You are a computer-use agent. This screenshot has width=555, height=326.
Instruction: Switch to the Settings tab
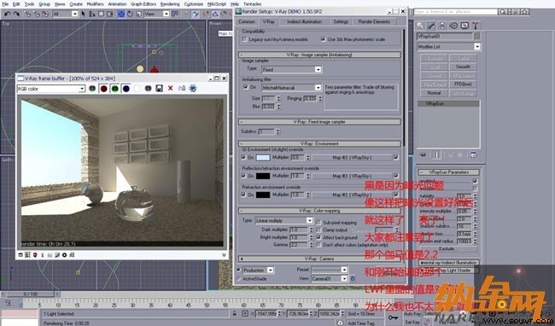click(x=341, y=21)
